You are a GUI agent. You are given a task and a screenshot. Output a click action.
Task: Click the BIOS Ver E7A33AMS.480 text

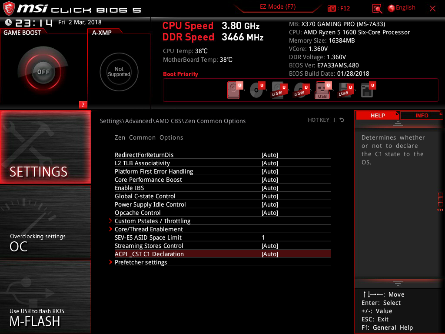pos(324,65)
